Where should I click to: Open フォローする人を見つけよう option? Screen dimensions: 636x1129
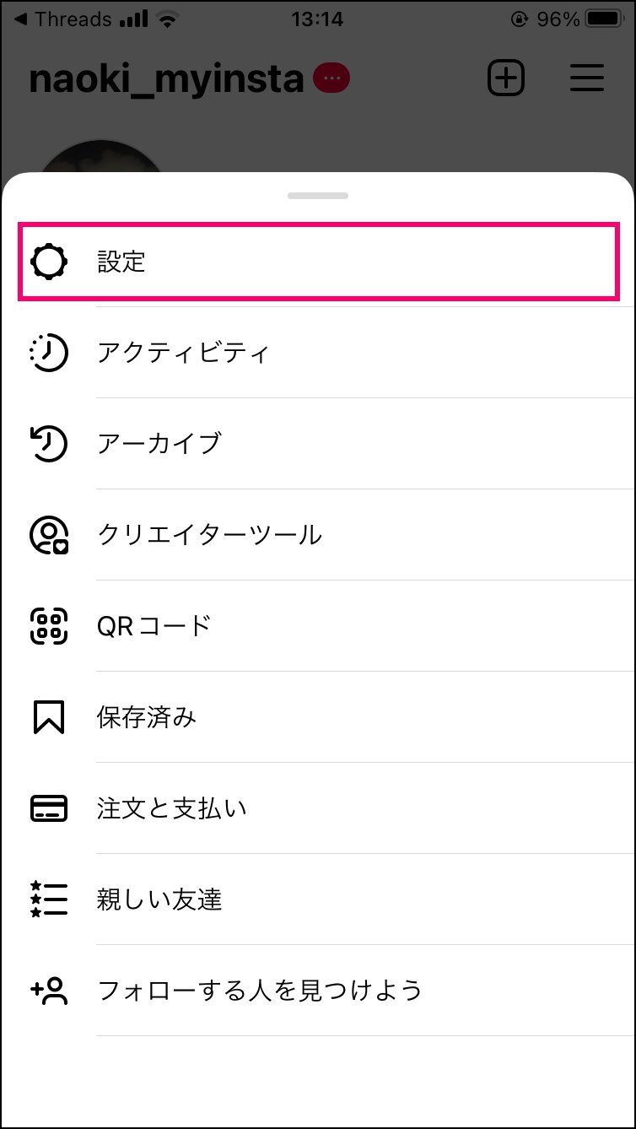318,990
